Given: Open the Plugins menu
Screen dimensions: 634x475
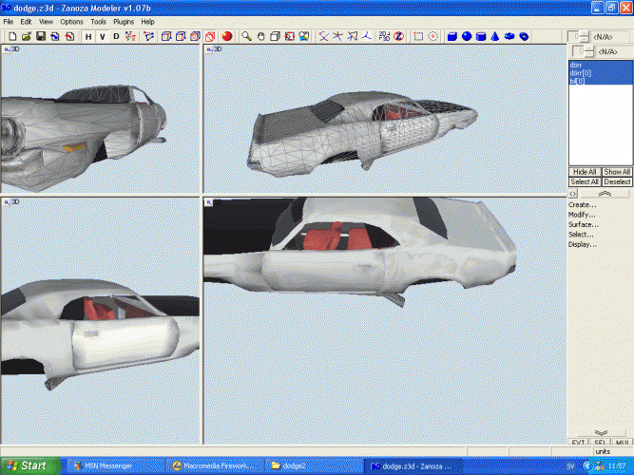Looking at the screenshot, I should click(x=124, y=21).
